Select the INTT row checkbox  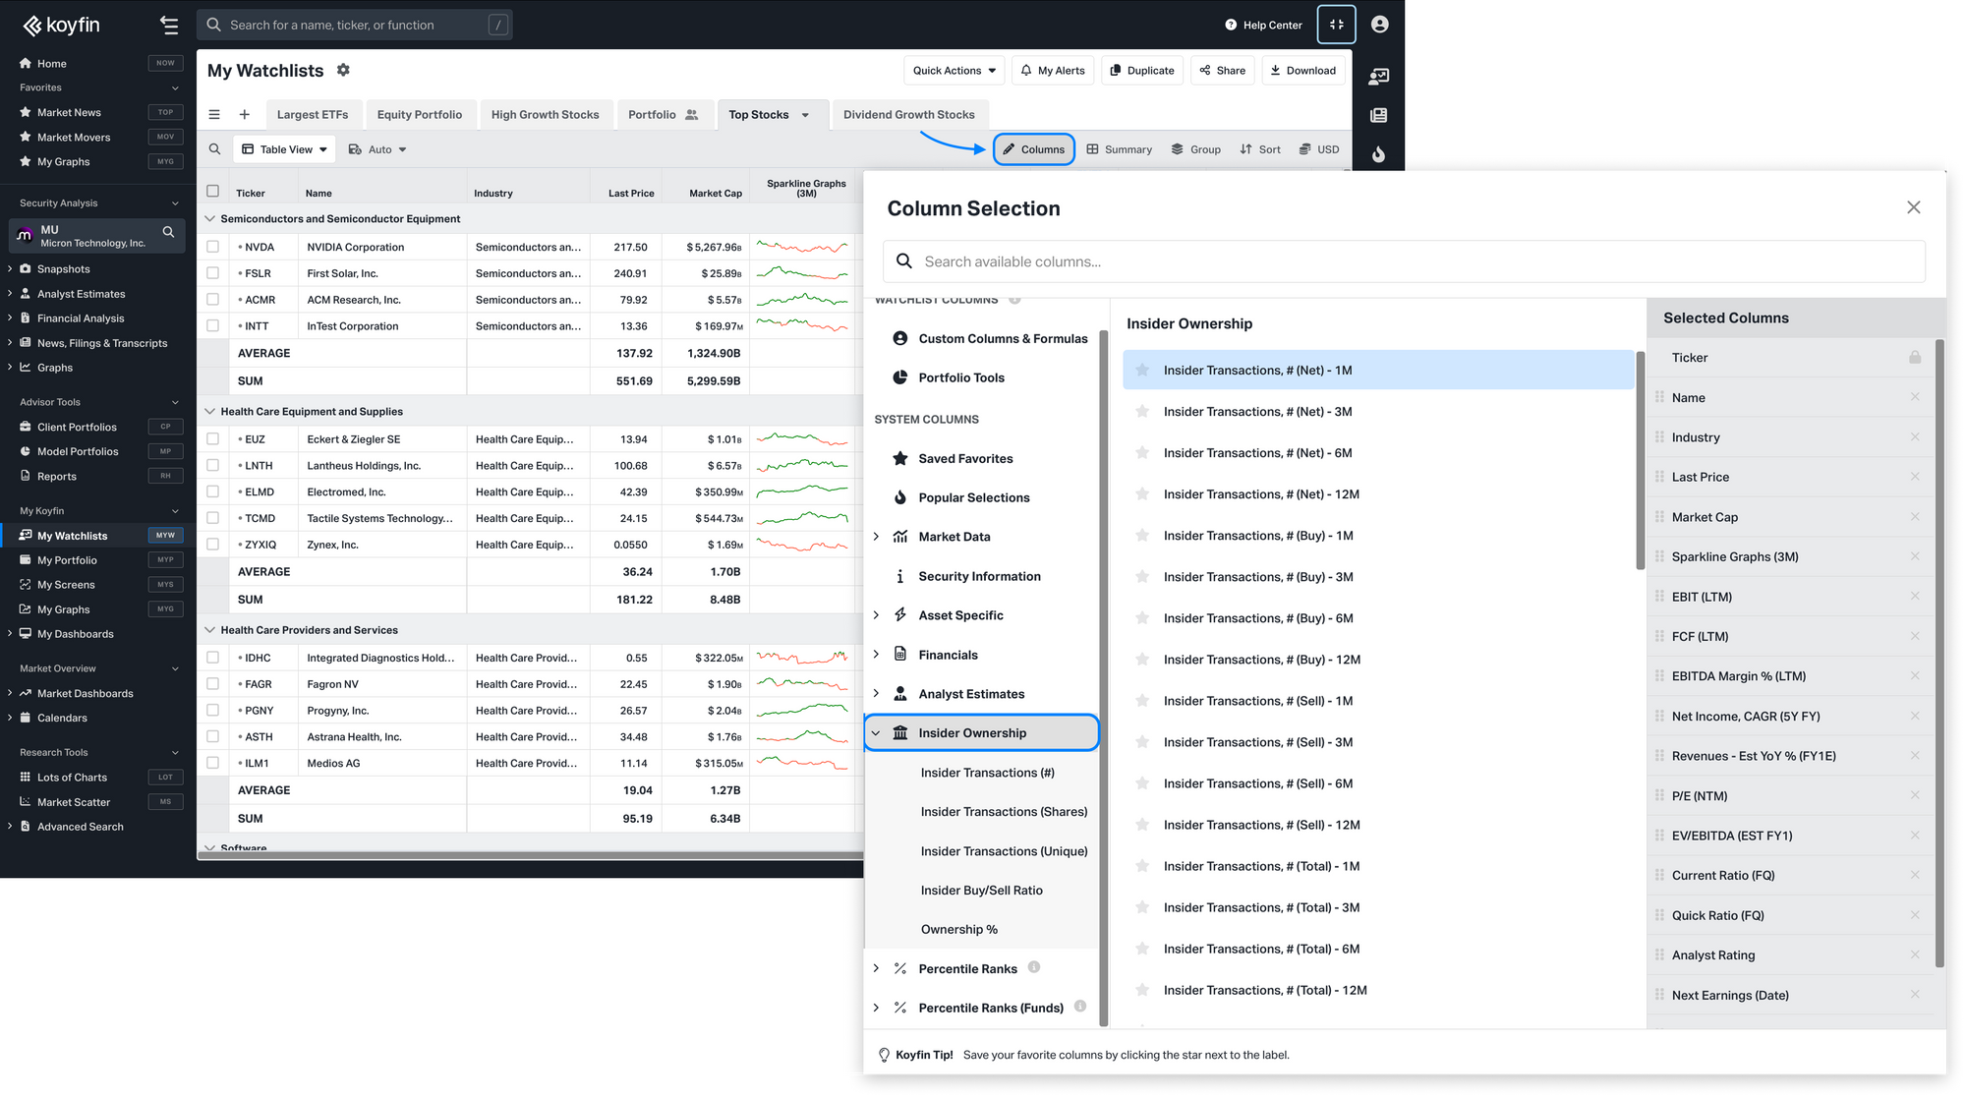coord(212,325)
